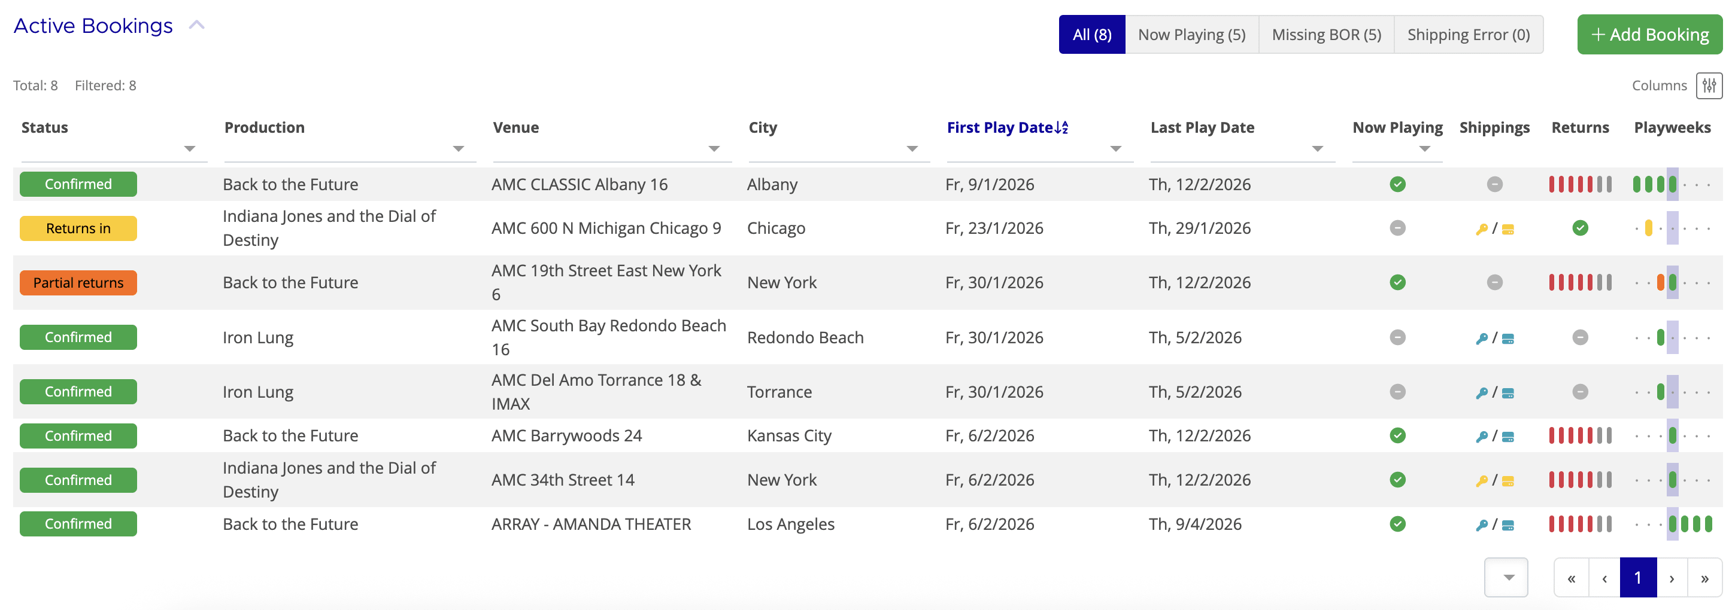1735x610 pixels.
Task: Collapse the Active Bookings section
Action: coord(196,24)
